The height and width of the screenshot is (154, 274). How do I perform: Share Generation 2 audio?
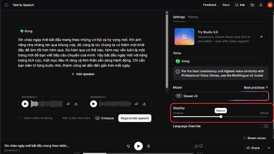(136, 104)
